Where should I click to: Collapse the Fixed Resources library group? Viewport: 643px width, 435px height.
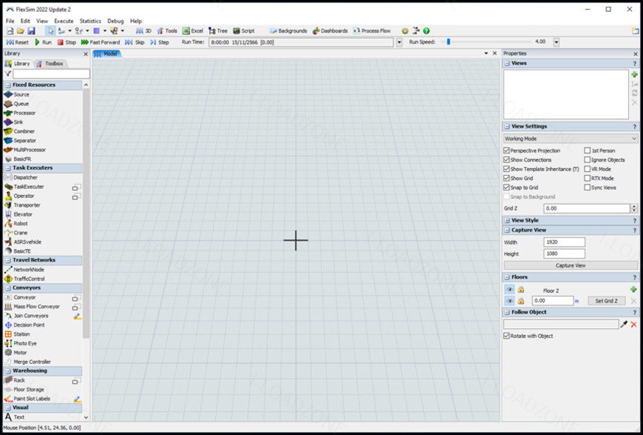pyautogui.click(x=7, y=85)
